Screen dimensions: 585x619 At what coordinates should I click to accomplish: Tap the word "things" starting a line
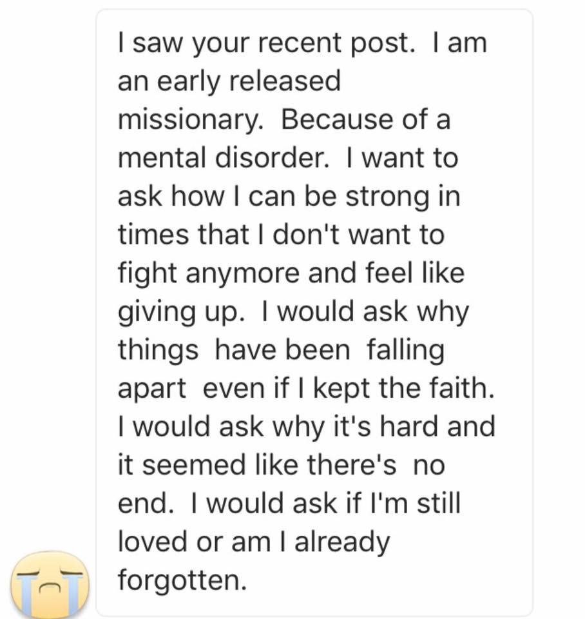(x=158, y=350)
